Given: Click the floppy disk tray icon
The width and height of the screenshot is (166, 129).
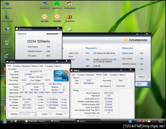Looking at the screenshot, I should [x=149, y=121].
